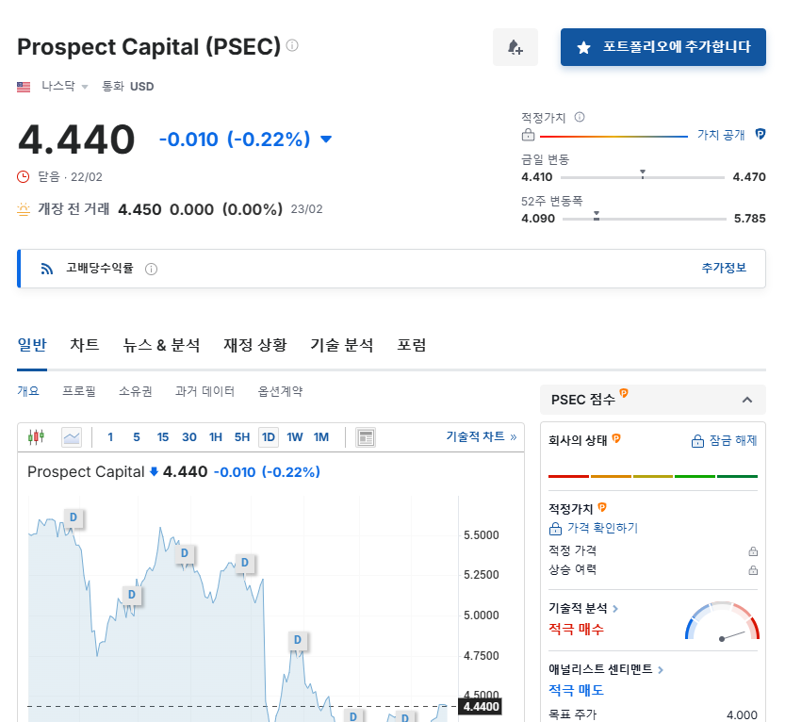Click the lock icon for 가격 확인하기
Viewport: 785px width, 722px height.
pos(555,529)
